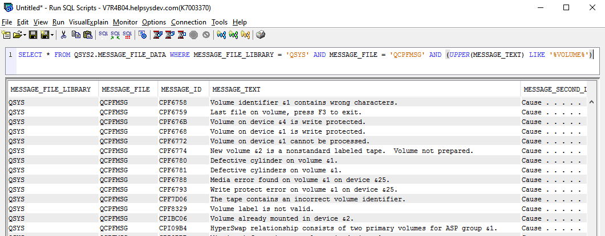
Task: Cut the selected text with the scissors icon
Action: click(x=64, y=35)
